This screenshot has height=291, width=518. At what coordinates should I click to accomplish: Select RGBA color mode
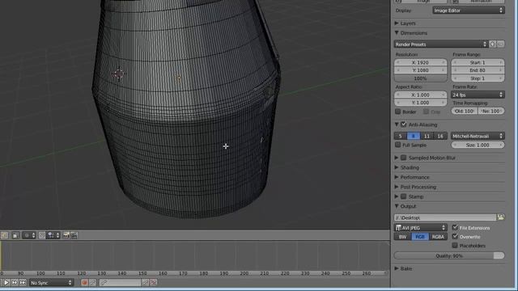pos(438,237)
